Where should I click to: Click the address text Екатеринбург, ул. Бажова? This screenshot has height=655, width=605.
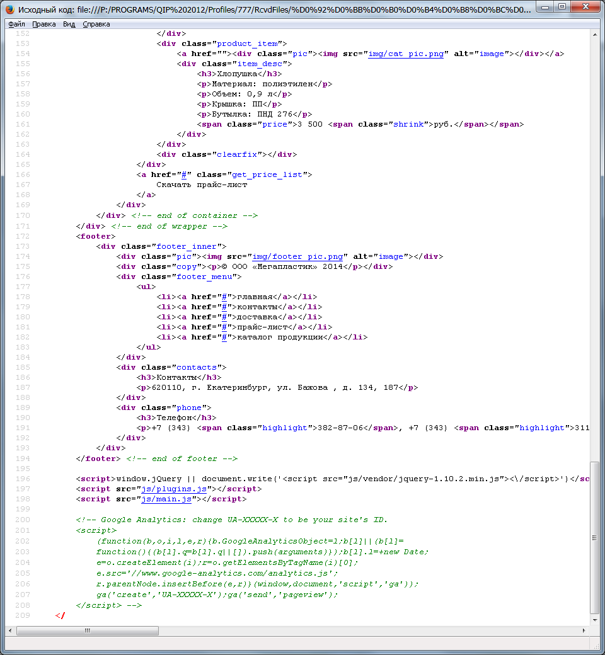(267, 388)
